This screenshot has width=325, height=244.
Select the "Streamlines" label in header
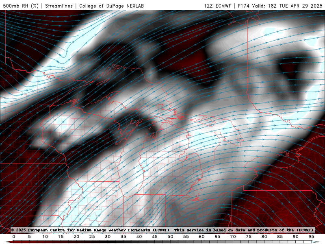click(x=59, y=6)
